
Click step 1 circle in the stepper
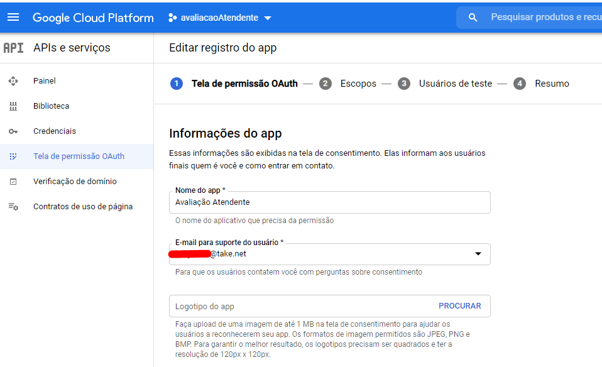click(x=177, y=84)
